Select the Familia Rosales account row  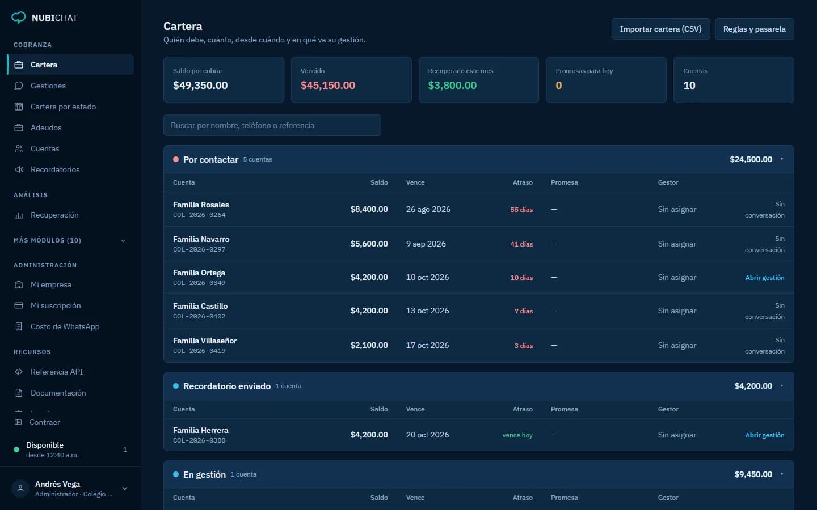478,209
